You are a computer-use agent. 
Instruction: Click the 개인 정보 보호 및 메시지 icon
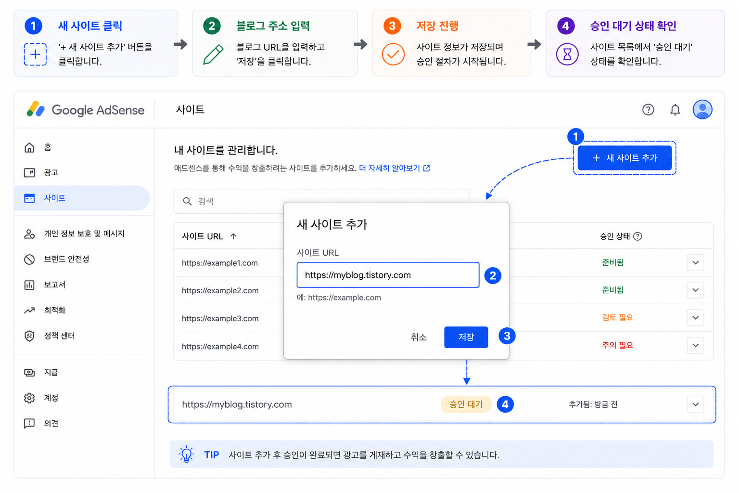(x=29, y=234)
